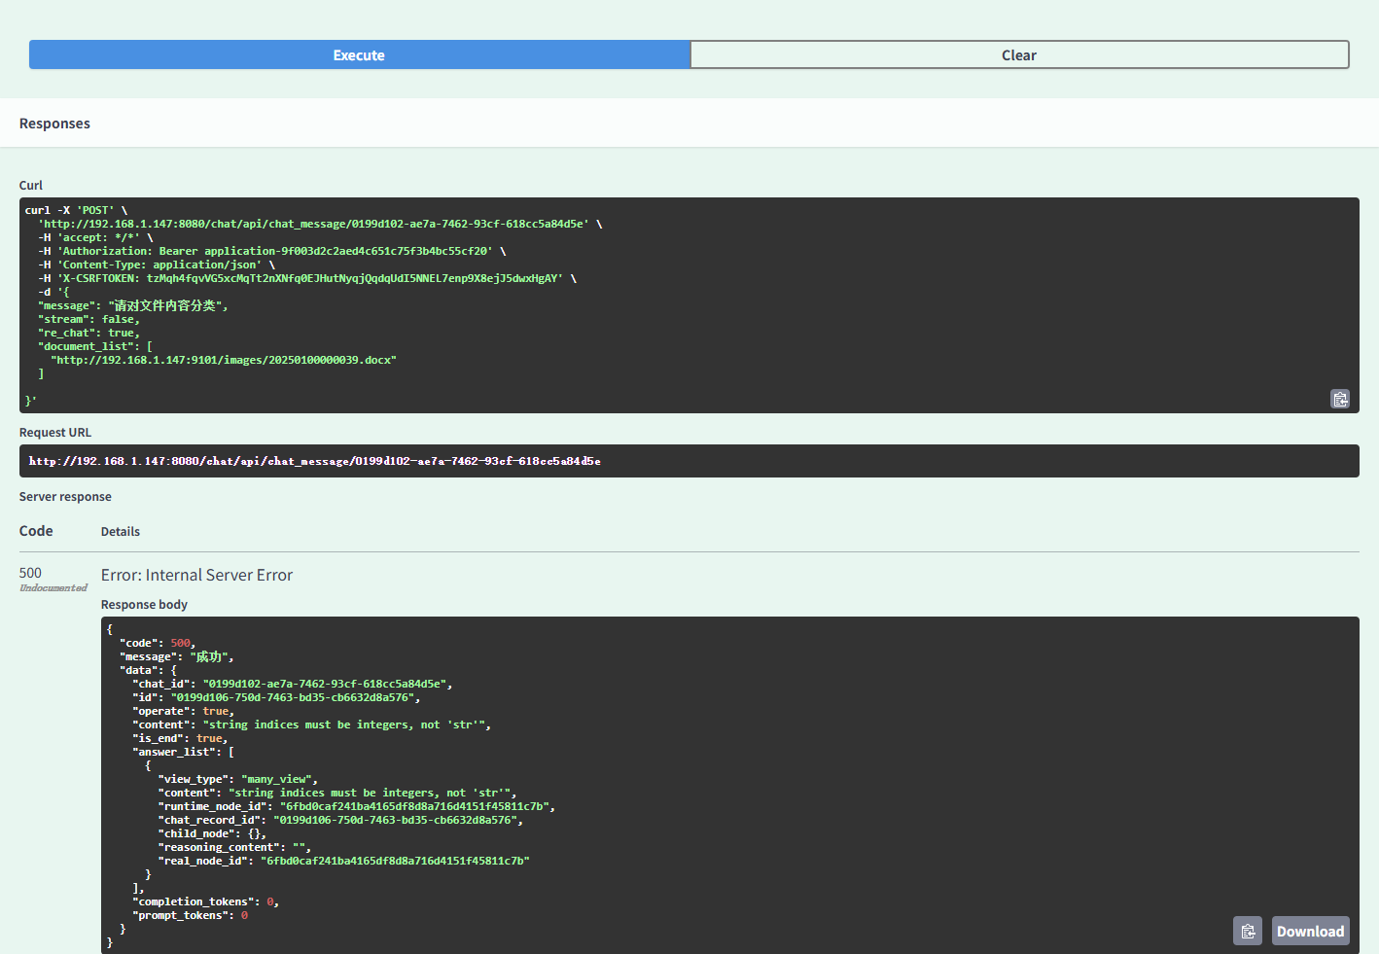
Task: Select the Error: Internal Server Error text
Action: pos(196,575)
